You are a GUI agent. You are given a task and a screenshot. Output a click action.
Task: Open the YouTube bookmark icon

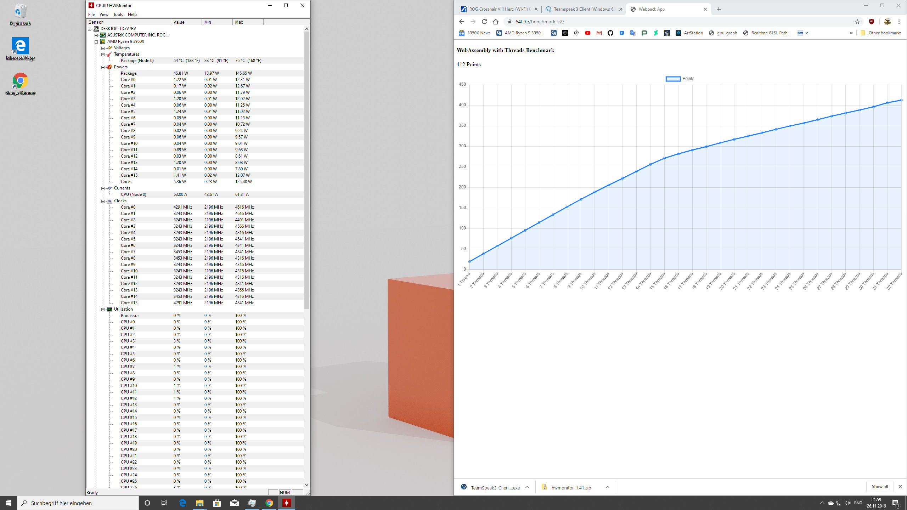pyautogui.click(x=588, y=33)
